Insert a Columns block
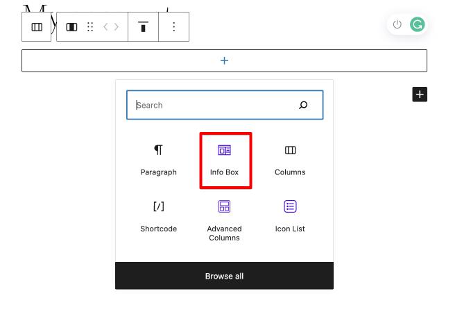This screenshot has width=471, height=321. (290, 160)
